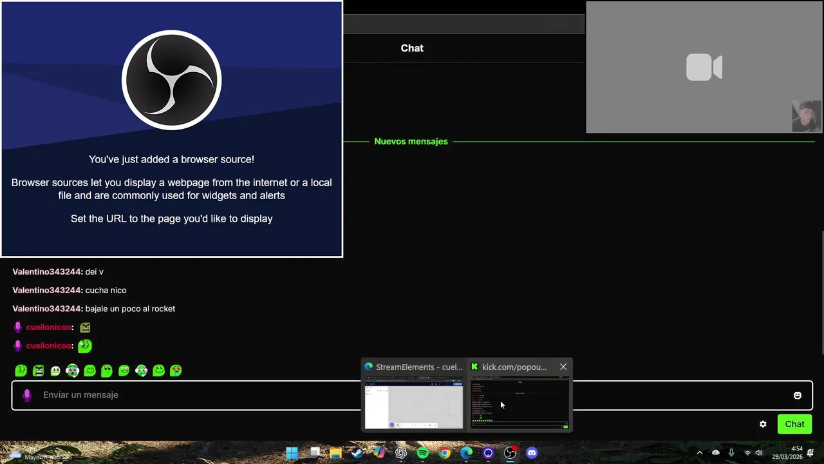Open the purple circle app in taskbar
Screen dimensions: 824x464
coord(489,453)
